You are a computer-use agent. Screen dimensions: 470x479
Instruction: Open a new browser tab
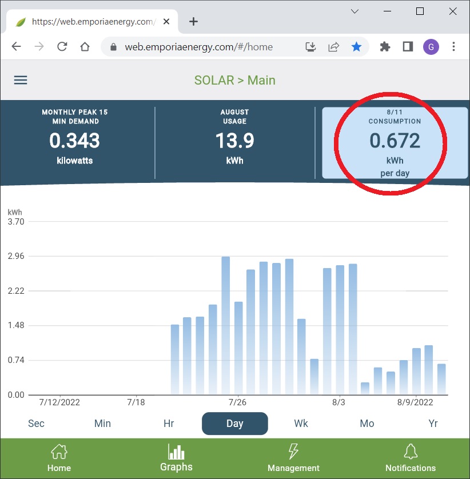193,22
